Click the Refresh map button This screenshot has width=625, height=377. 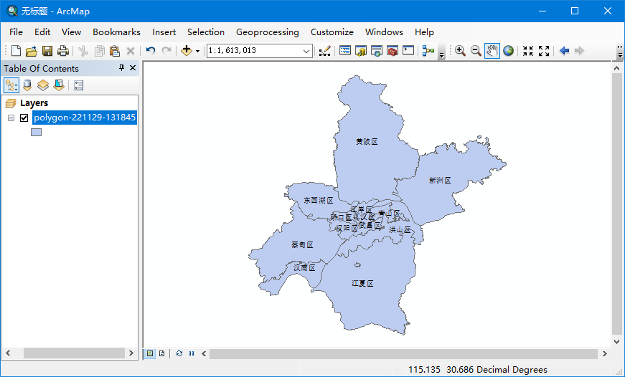(x=179, y=353)
